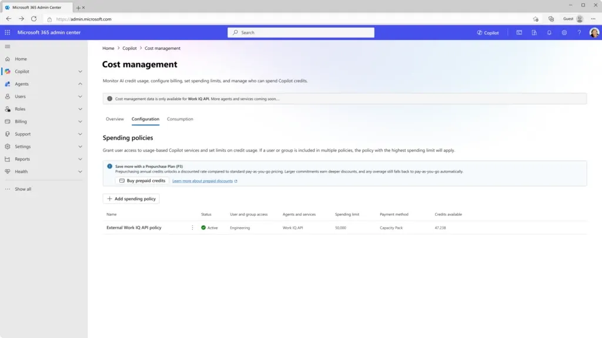Click the Agents sidebar icon
The height and width of the screenshot is (338, 602).
coord(7,84)
